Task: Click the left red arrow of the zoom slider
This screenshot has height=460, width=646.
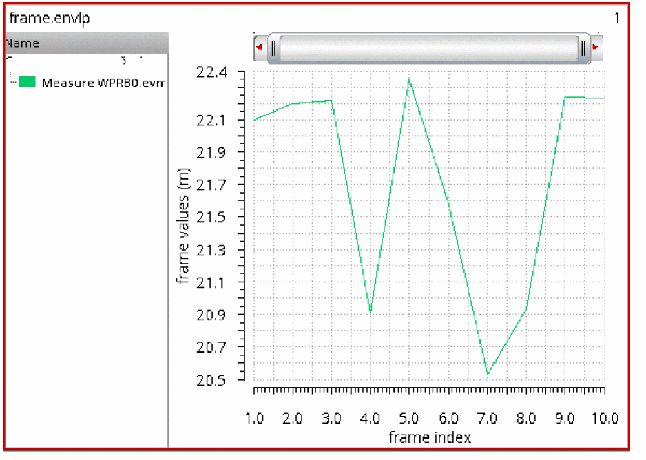Action: pyautogui.click(x=260, y=48)
